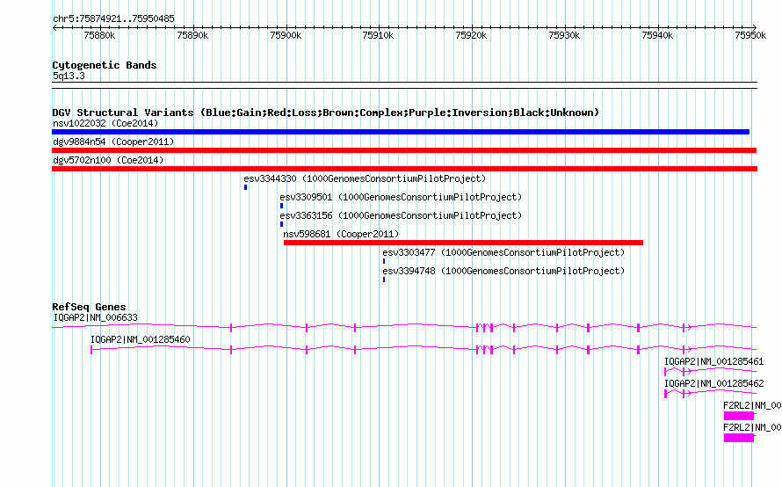Open the IQGAP2|NM_001285460 transcript label
Viewport: 782px width, 487px height.
pos(140,340)
